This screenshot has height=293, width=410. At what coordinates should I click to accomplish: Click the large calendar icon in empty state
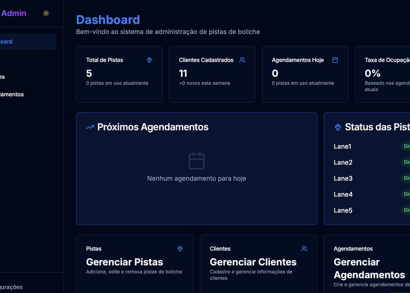point(196,161)
